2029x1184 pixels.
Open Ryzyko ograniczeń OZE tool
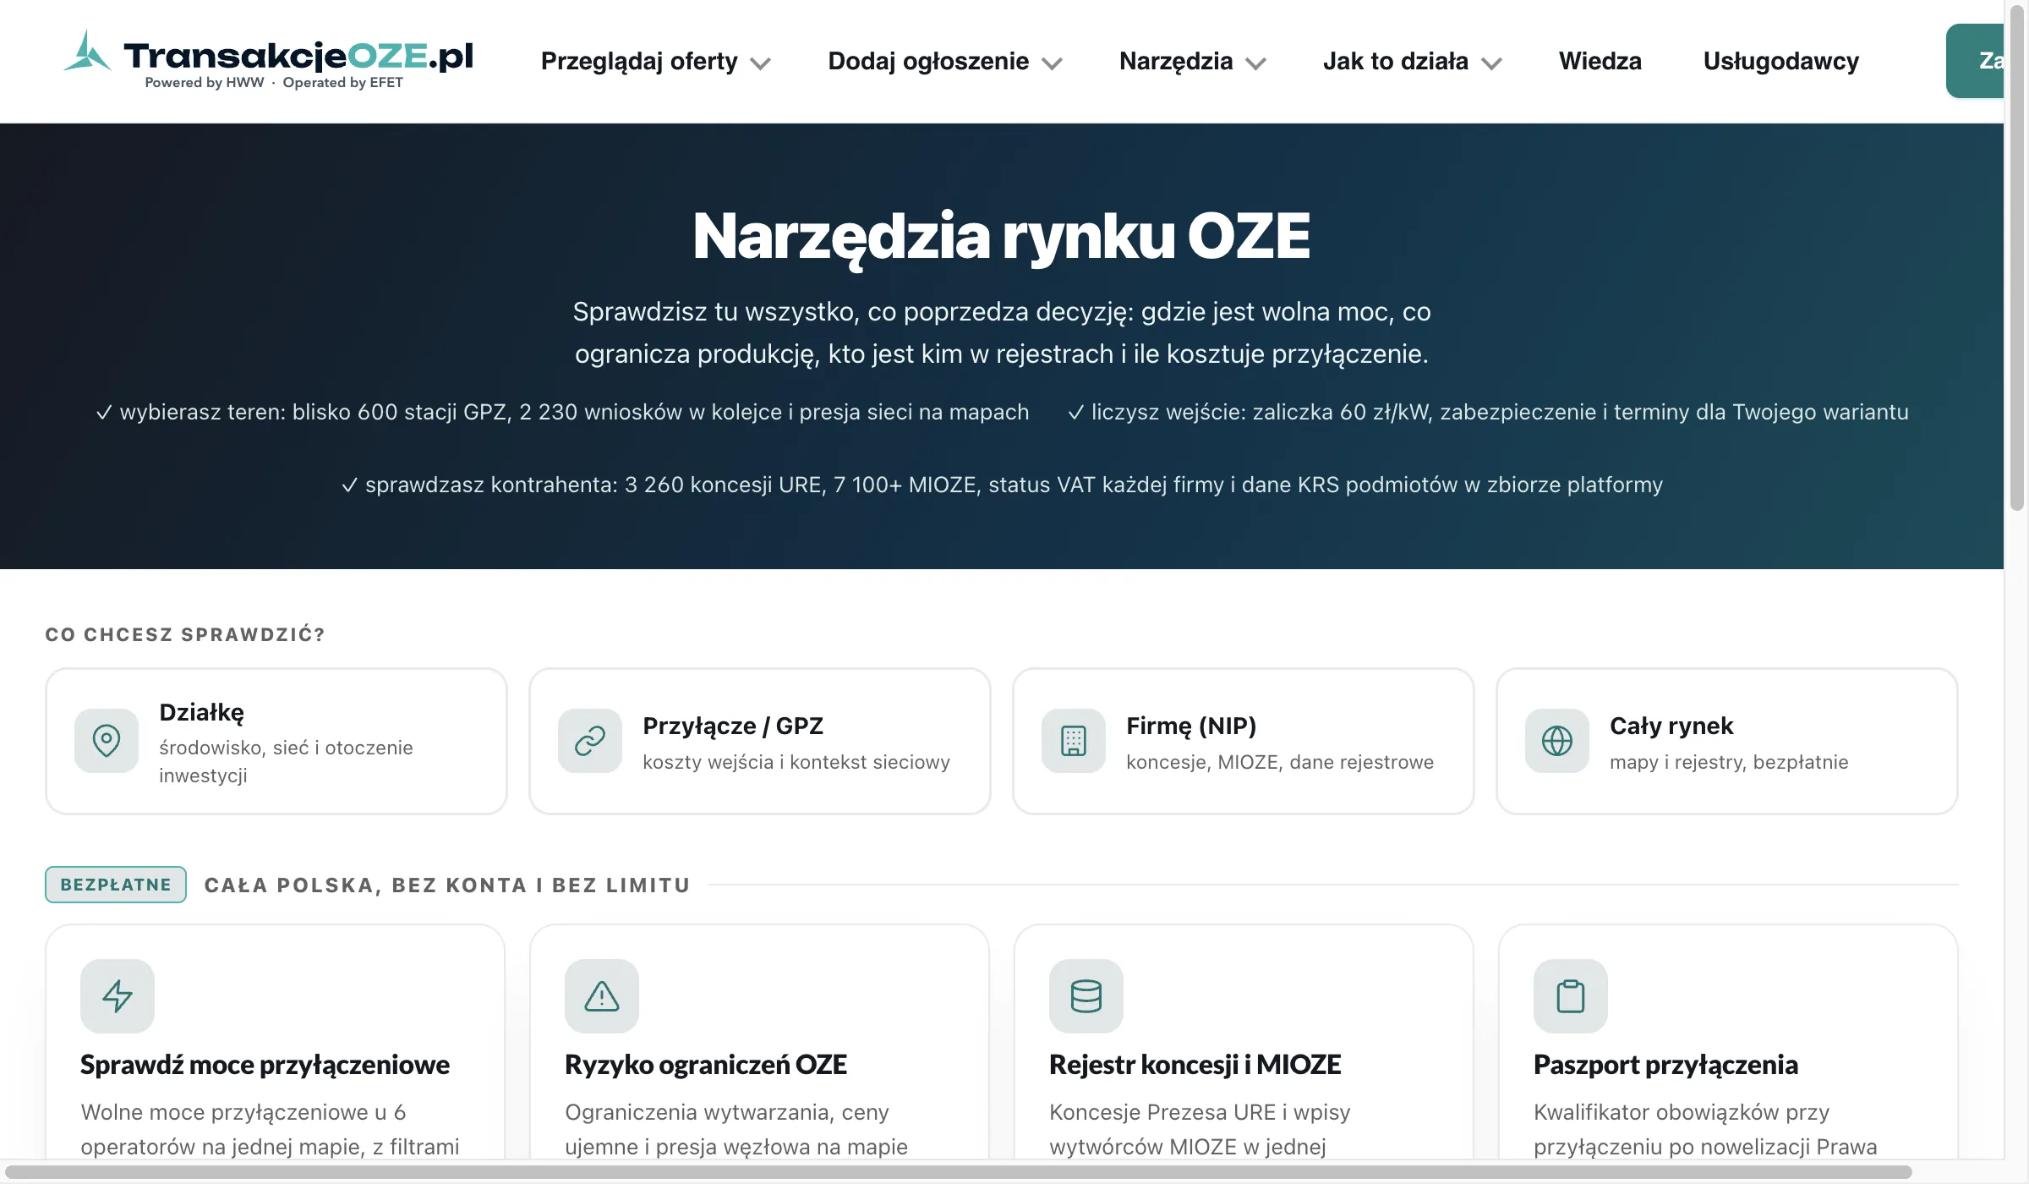point(760,1042)
